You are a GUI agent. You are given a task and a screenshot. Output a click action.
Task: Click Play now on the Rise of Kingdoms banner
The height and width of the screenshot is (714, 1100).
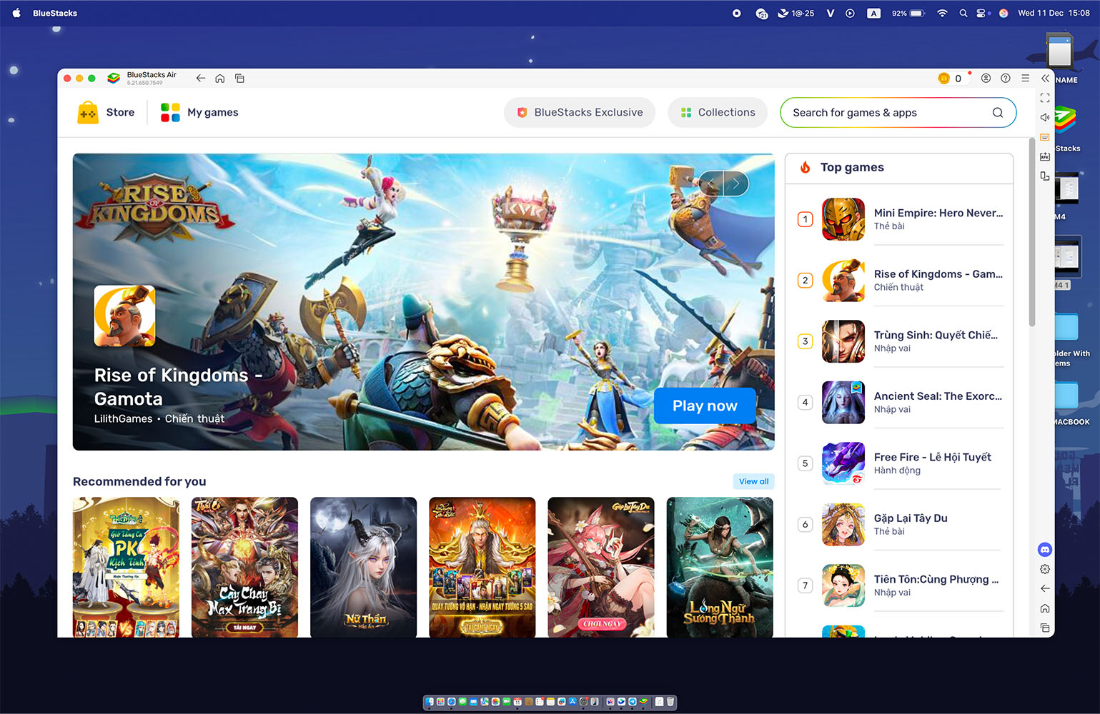[x=705, y=406]
